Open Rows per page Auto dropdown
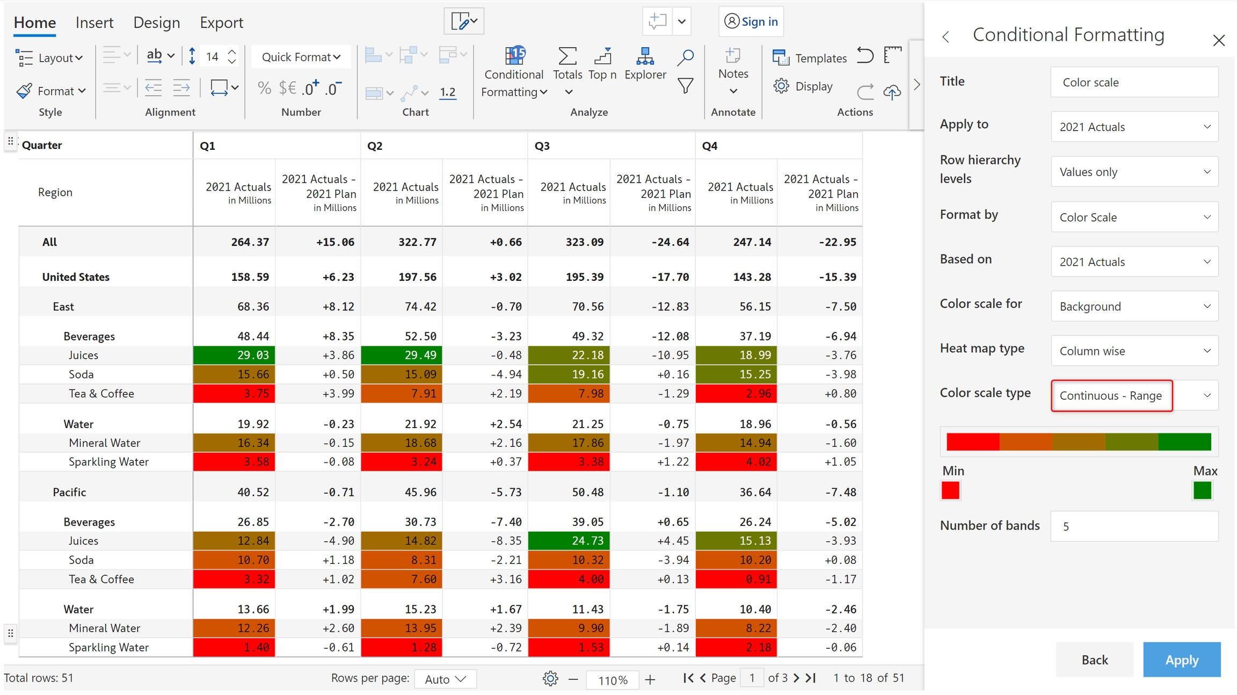Viewport: 1237px width, 695px height. point(445,679)
